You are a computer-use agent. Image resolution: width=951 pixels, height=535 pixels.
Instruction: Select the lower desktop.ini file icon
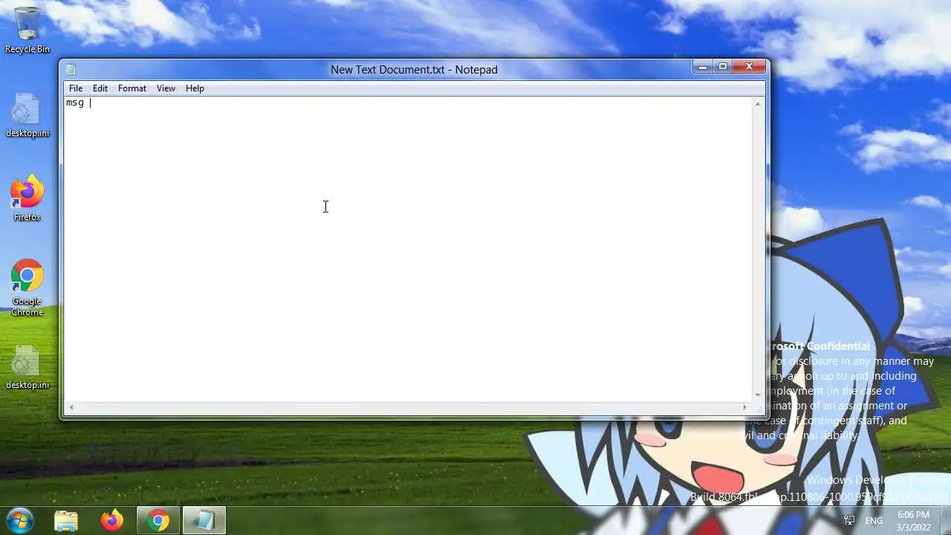27,367
